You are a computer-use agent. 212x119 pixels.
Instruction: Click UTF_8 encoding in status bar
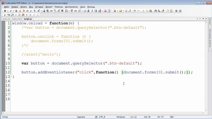(x=102, y=117)
